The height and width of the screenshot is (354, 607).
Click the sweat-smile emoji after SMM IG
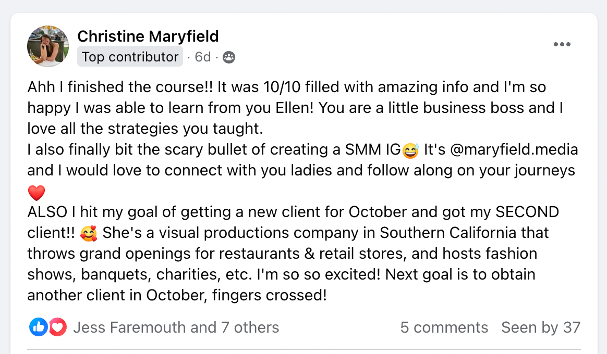tap(411, 150)
